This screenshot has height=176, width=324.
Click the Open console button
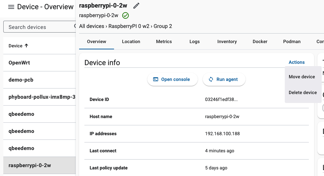click(172, 79)
